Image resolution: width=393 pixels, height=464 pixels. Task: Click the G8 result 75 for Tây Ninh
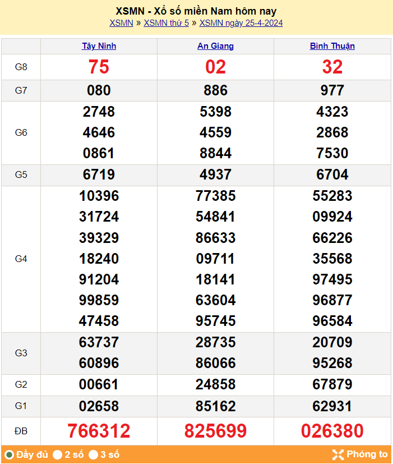coord(99,67)
